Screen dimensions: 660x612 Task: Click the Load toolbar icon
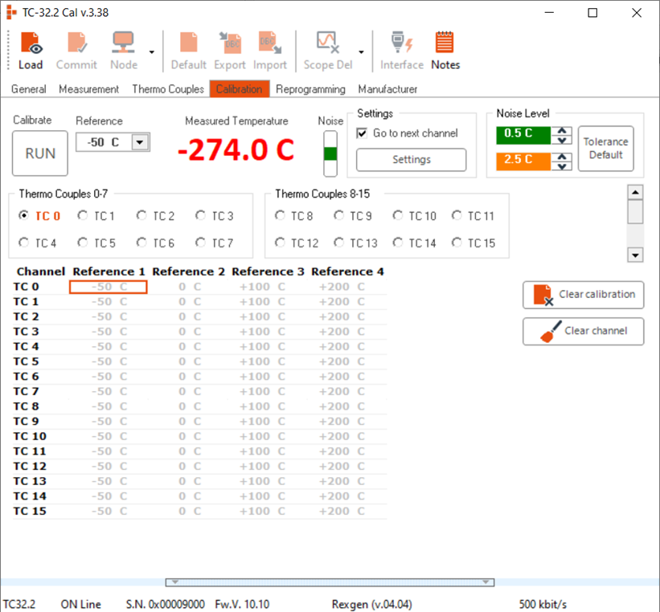pyautogui.click(x=31, y=51)
